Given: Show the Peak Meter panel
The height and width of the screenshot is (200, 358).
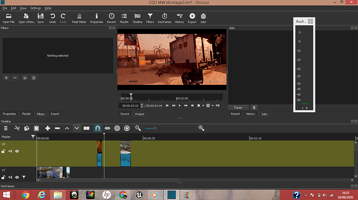Looking at the screenshot, I should (x=79, y=18).
